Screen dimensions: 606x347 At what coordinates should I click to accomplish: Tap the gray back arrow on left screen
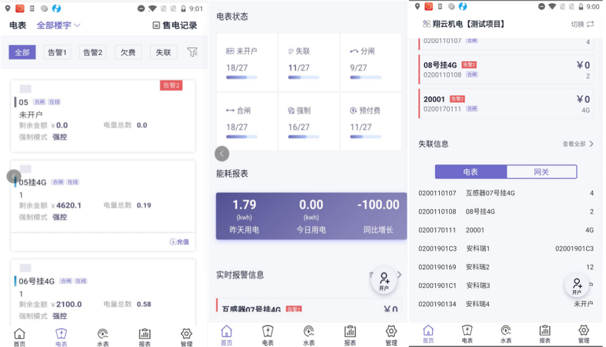[13, 177]
